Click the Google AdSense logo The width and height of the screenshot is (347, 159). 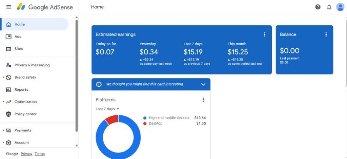(45, 7)
